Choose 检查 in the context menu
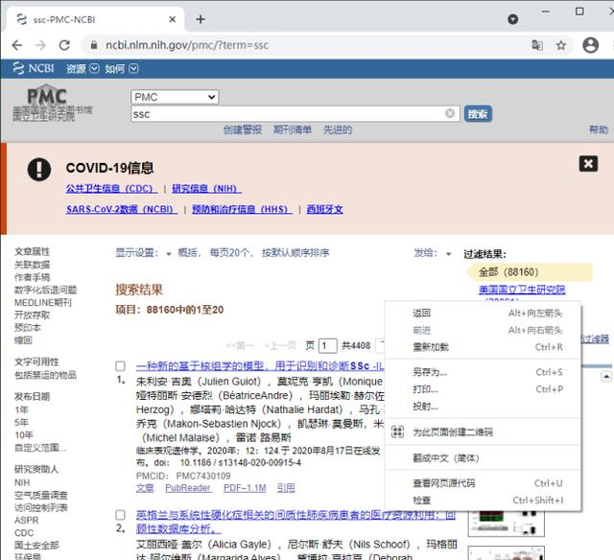 coord(483,501)
